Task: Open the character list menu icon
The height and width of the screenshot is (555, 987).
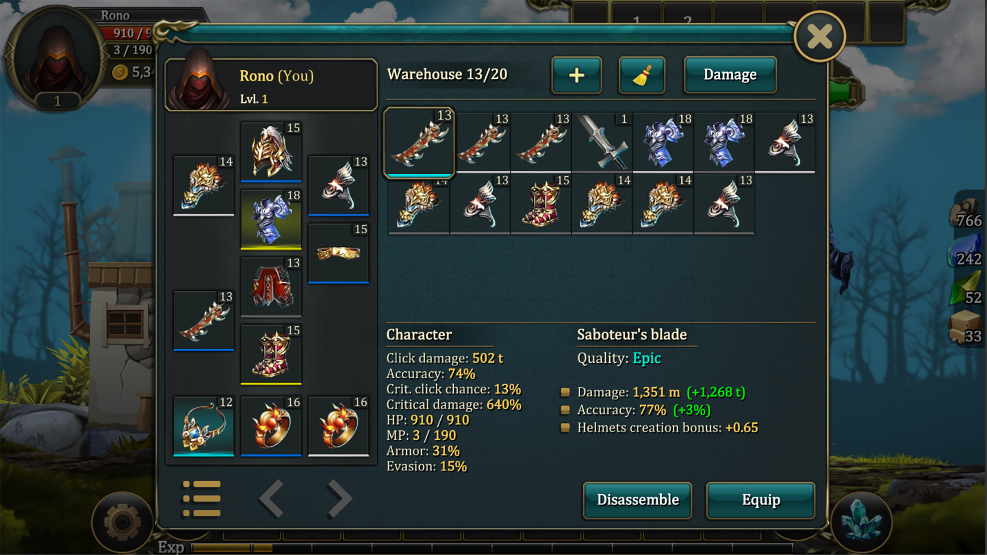Action: pos(202,499)
